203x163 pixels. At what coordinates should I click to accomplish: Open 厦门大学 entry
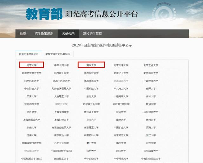click(x=91, y=143)
